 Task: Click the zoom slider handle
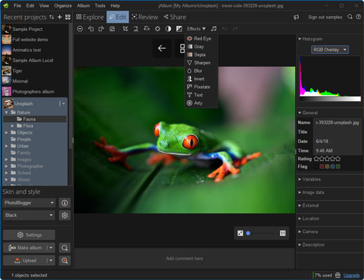pyautogui.click(x=248, y=233)
